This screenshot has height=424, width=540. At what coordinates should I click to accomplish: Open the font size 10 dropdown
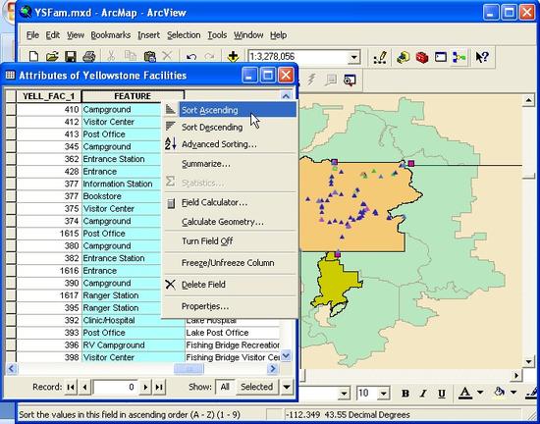click(x=383, y=394)
